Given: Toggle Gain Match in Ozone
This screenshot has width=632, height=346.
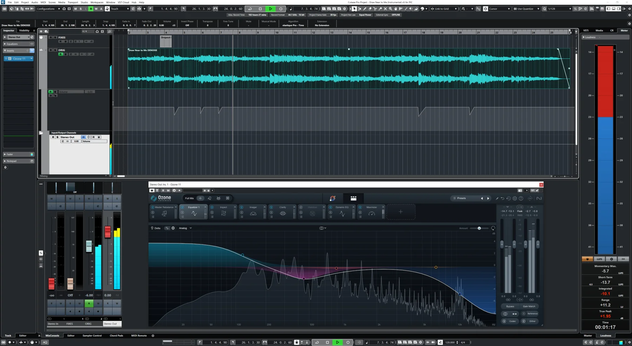Looking at the screenshot, I should click(529, 306).
